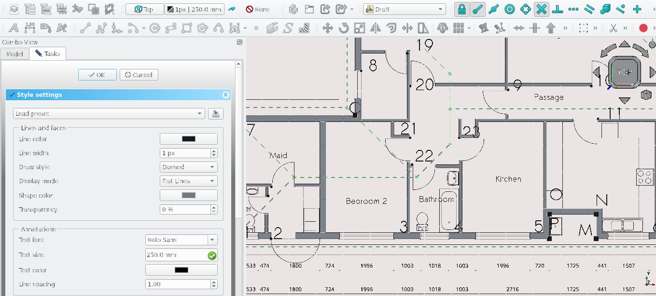The width and height of the screenshot is (656, 296).
Task: Select the Draft Line tool
Action: coord(85,28)
